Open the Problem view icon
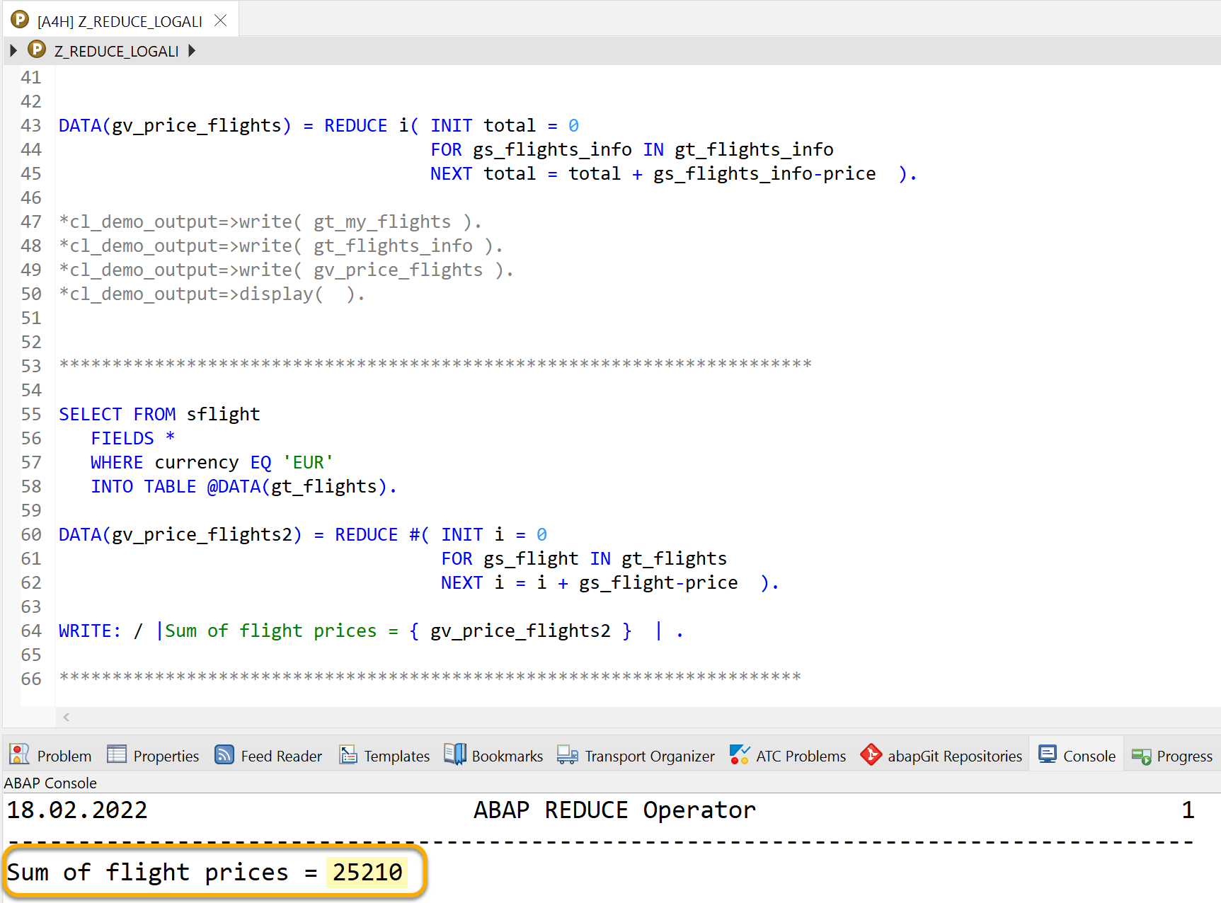The image size is (1221, 903). click(18, 755)
